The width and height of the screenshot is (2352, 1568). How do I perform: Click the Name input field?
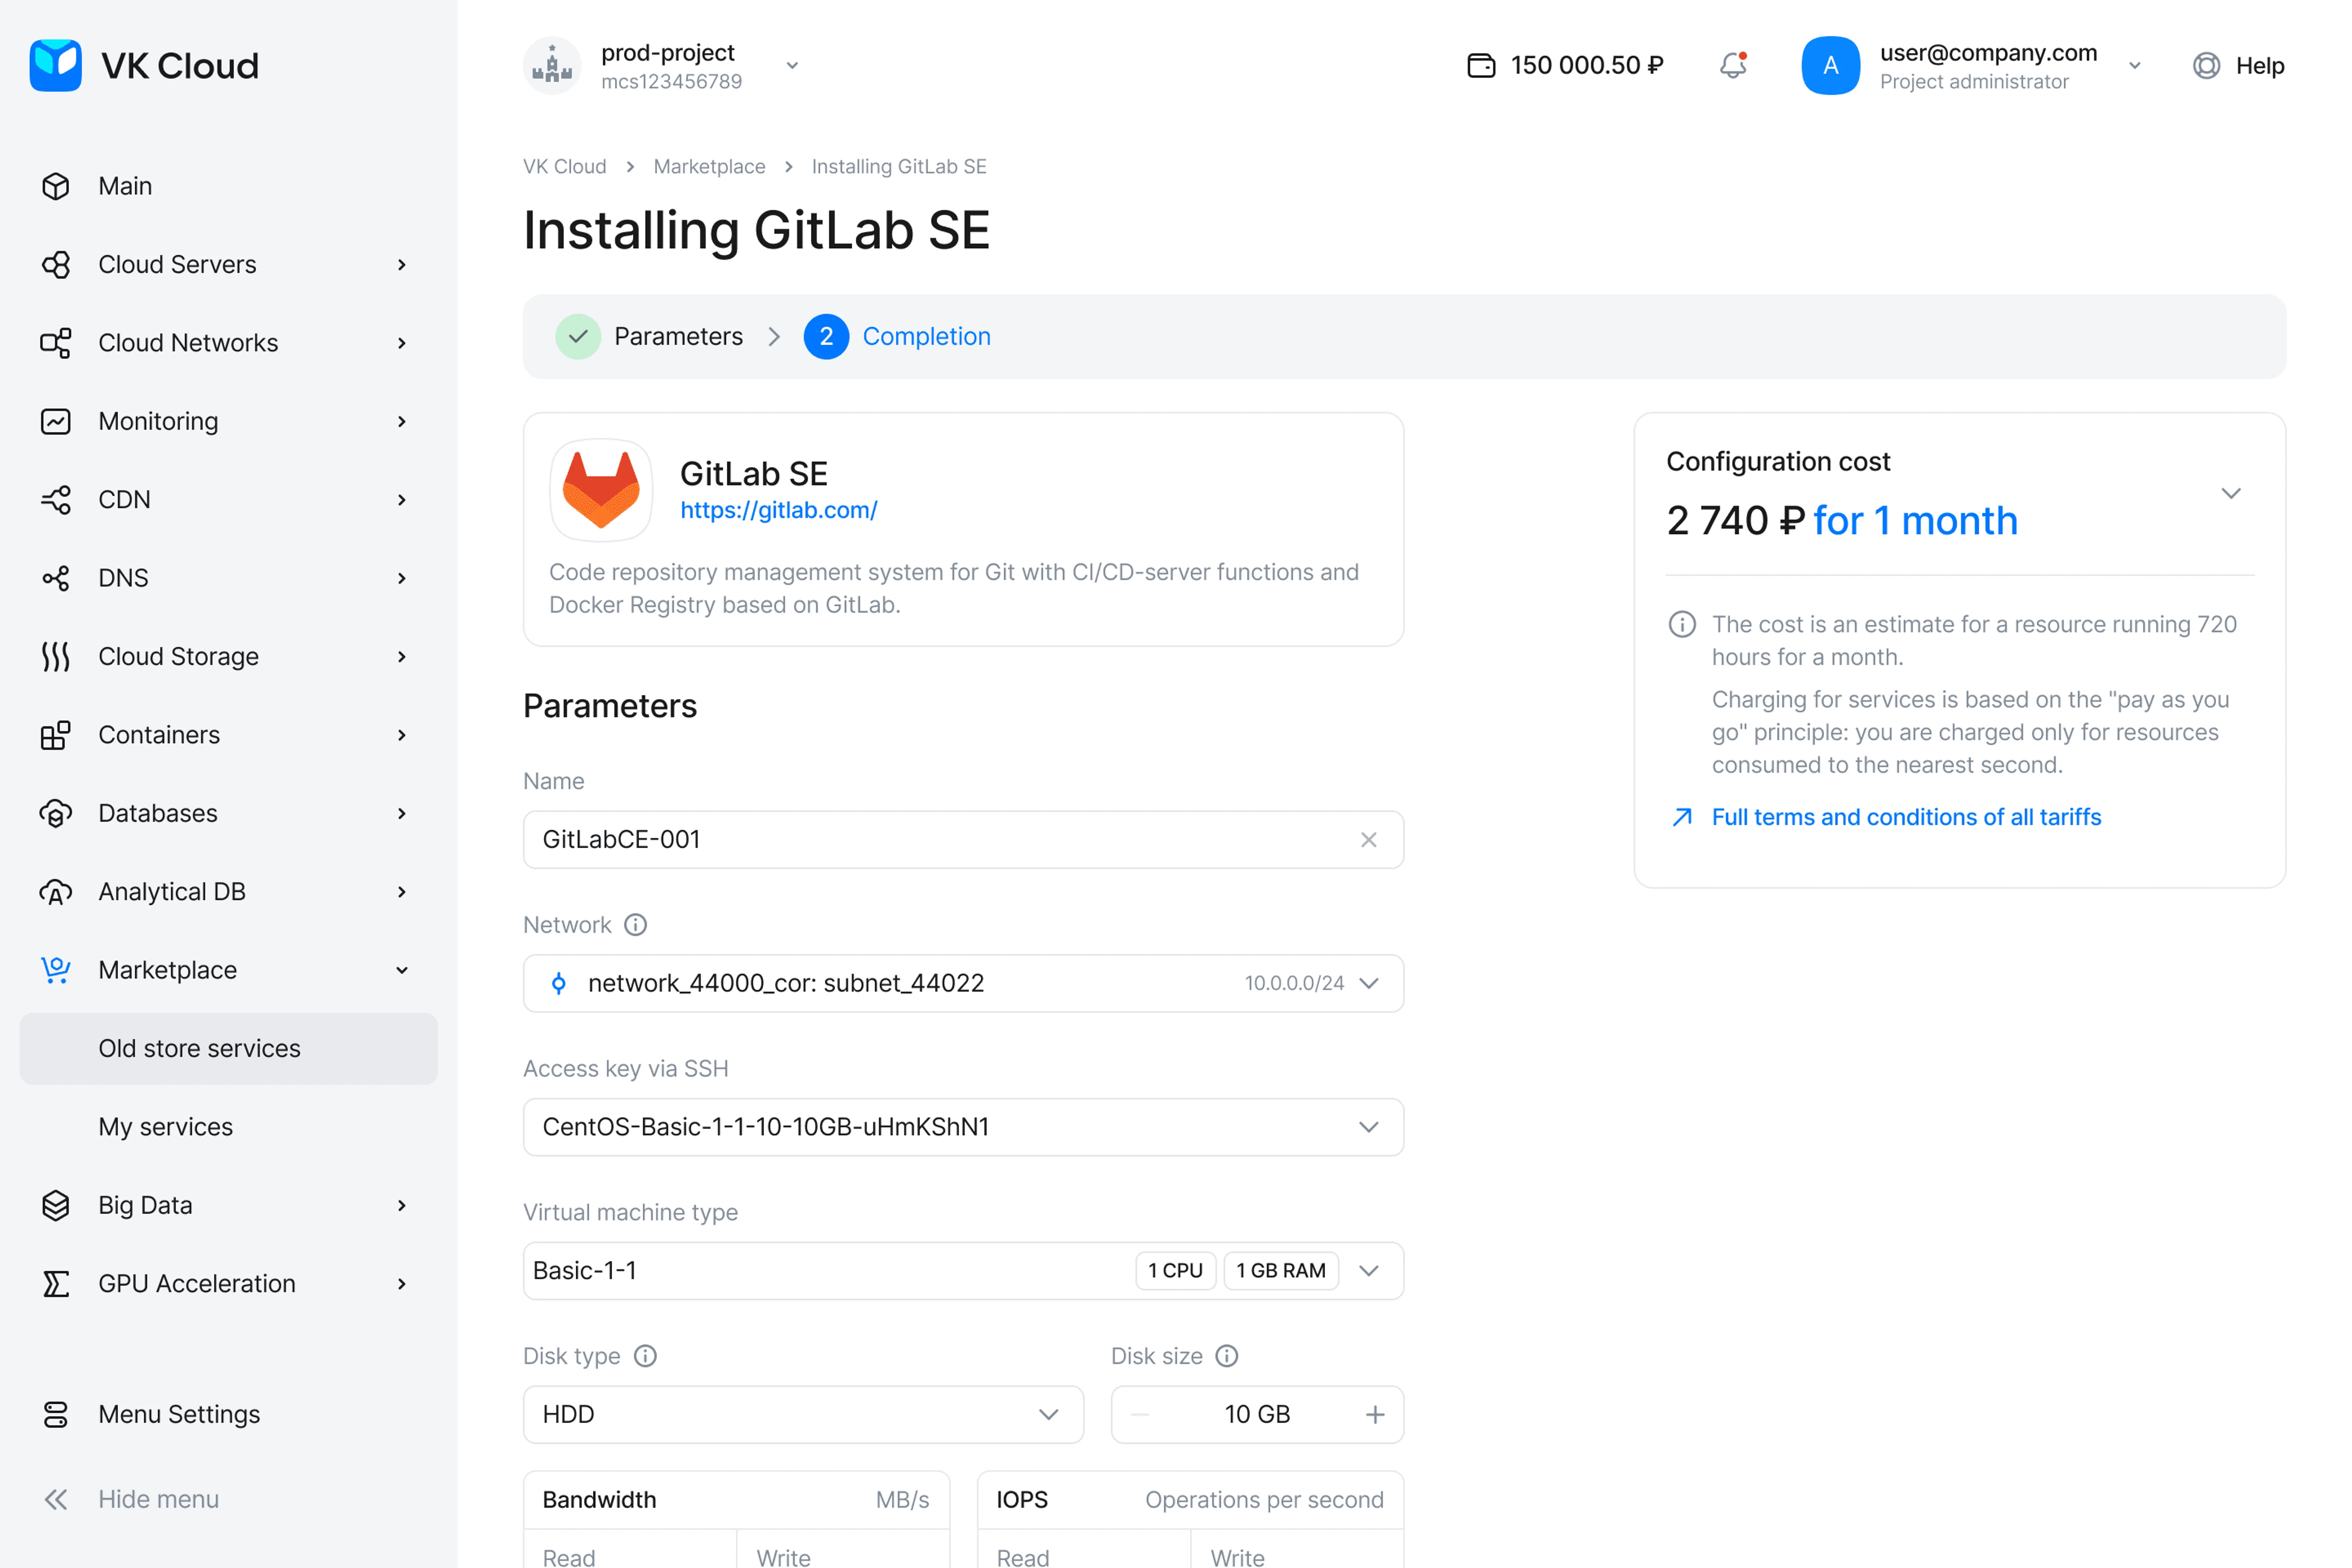tap(940, 840)
